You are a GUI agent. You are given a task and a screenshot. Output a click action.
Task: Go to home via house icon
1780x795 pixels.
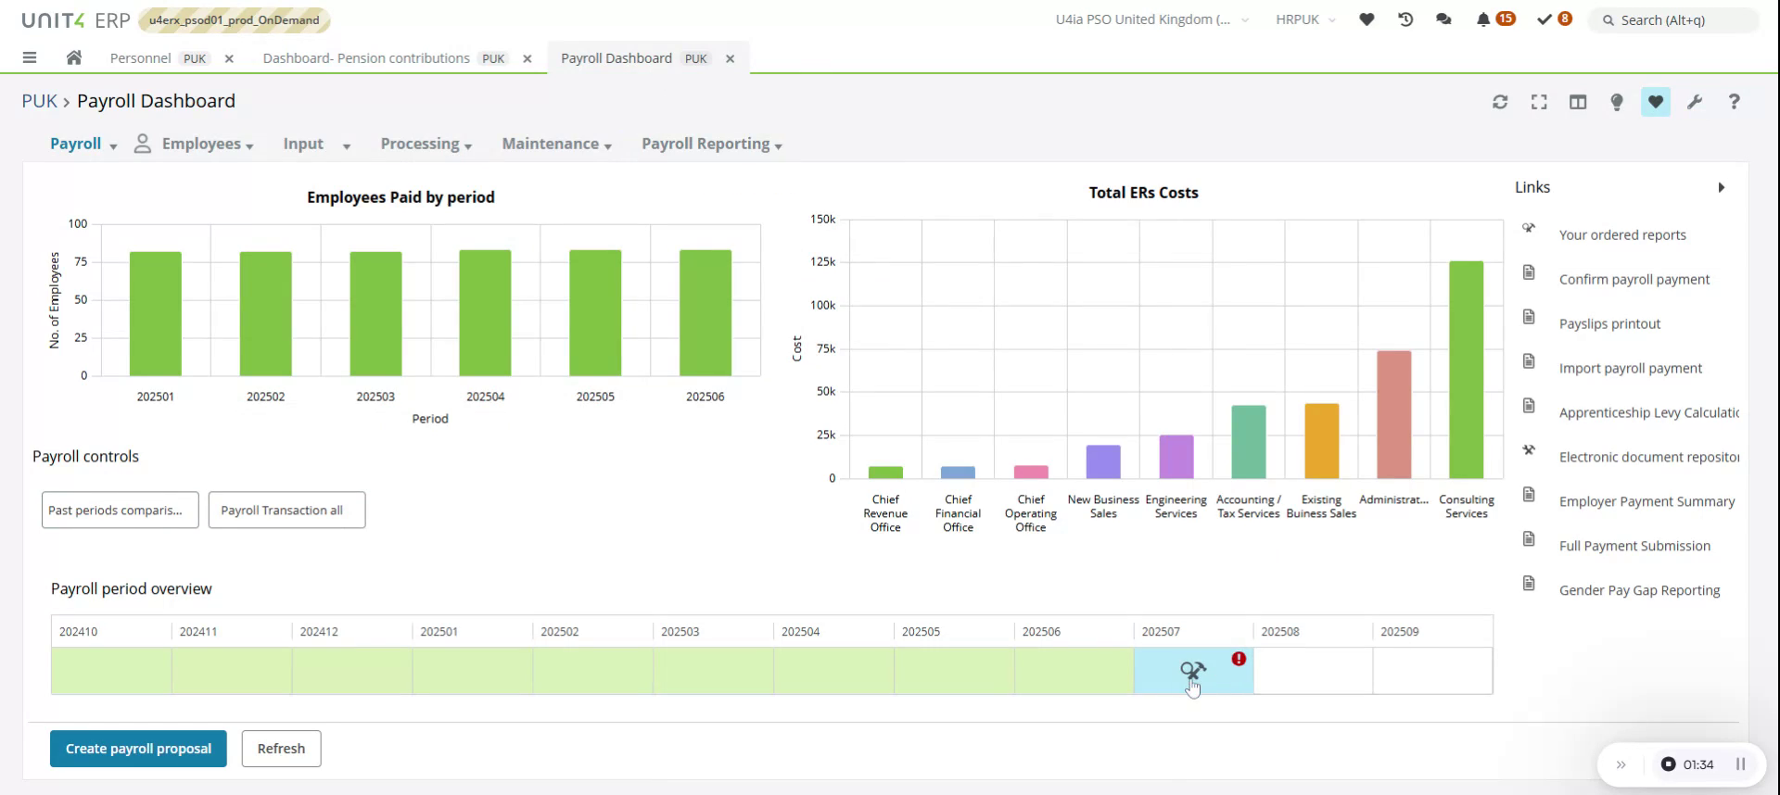74,57
